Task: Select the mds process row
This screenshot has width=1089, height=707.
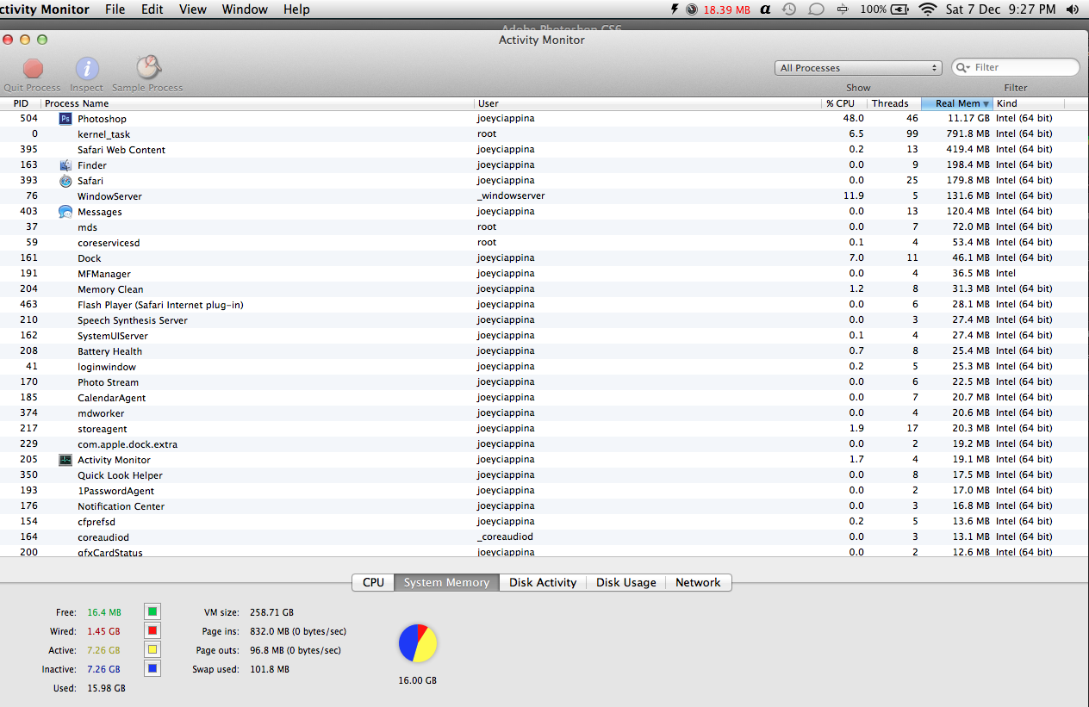Action: 544,227
